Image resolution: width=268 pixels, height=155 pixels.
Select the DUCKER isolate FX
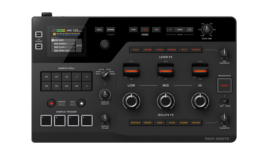(x=184, y=123)
